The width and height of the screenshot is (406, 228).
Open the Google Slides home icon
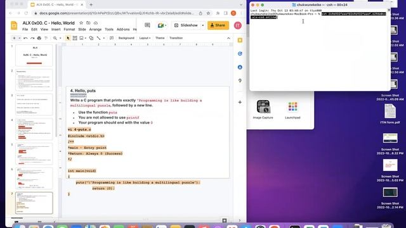pyautogui.click(x=14, y=25)
